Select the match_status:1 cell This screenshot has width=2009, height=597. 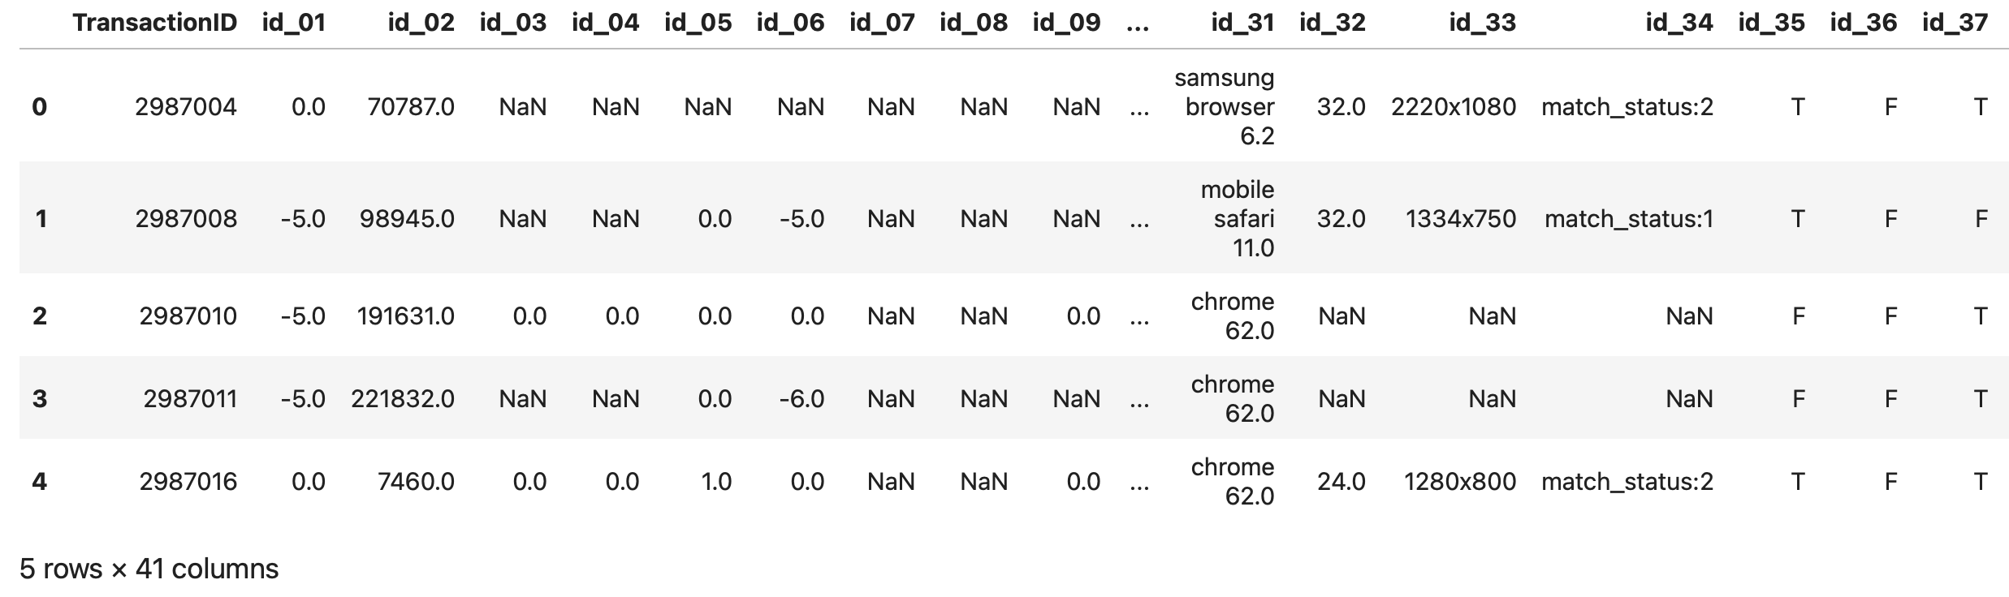pyautogui.click(x=1629, y=218)
